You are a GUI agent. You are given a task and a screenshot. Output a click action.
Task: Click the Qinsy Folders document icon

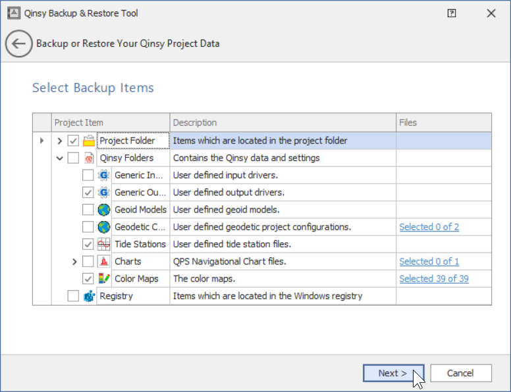point(89,158)
